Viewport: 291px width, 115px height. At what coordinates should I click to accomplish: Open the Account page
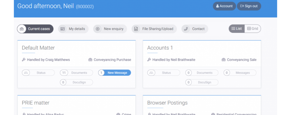[224, 6]
